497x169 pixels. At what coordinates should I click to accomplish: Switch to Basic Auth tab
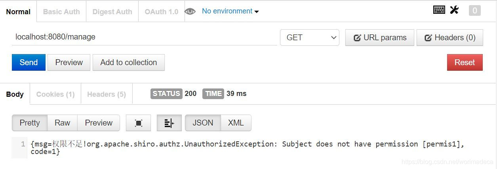[61, 12]
